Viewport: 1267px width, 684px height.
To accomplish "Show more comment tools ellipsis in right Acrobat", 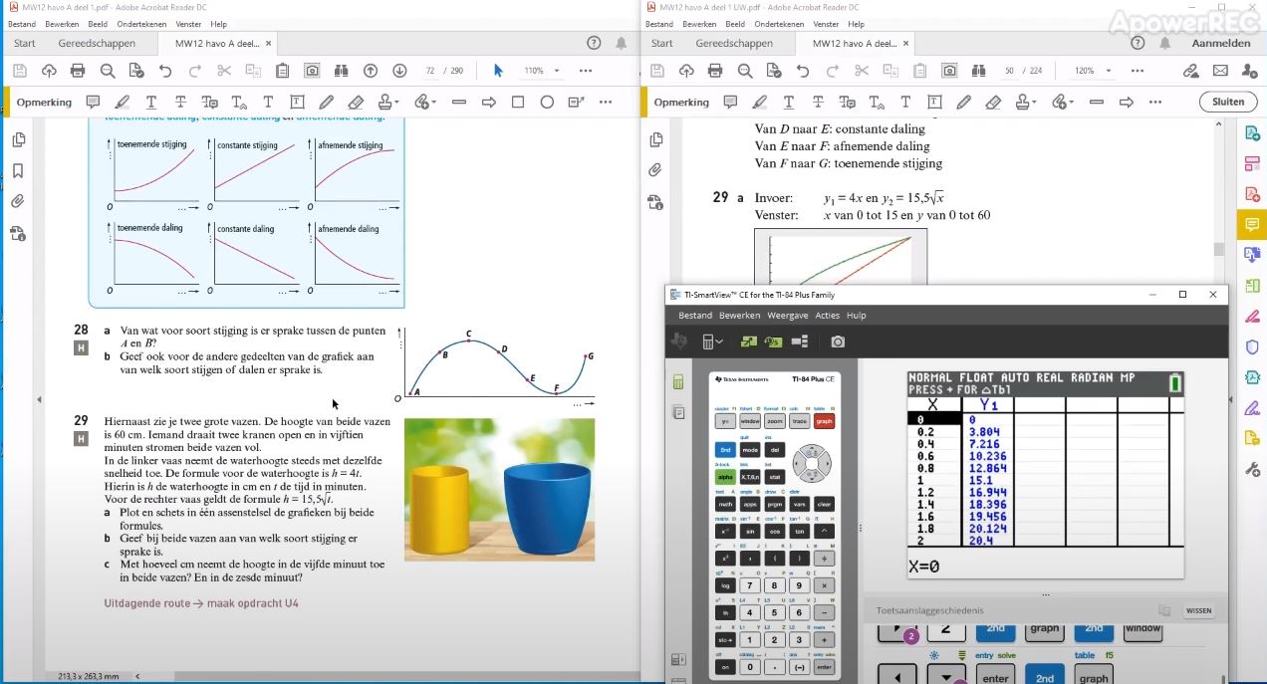I will pyautogui.click(x=1155, y=102).
